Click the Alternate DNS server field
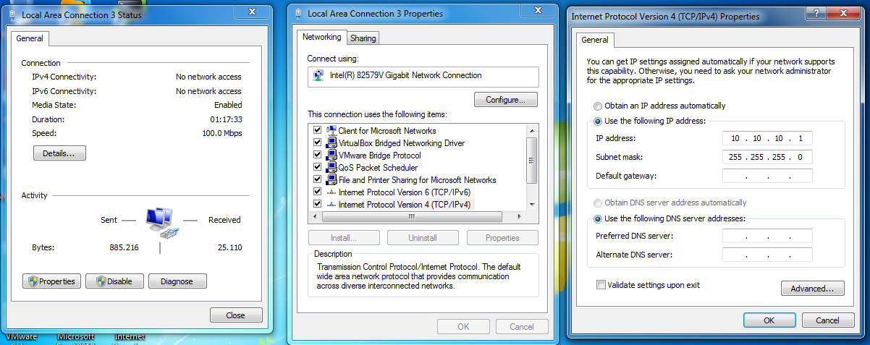Image resolution: width=870 pixels, height=345 pixels. (x=767, y=255)
